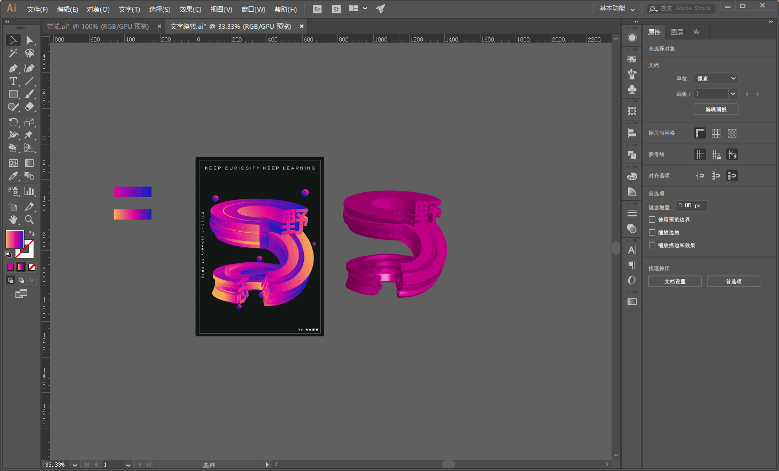
Task: Open the Stroke panel icon in dock
Action: coord(632,213)
